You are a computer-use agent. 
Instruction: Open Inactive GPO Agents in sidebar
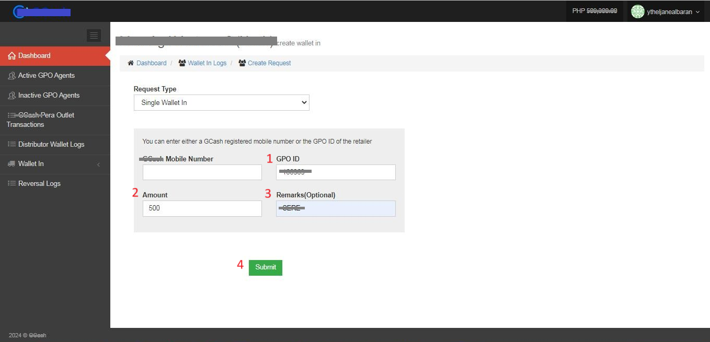click(x=55, y=96)
